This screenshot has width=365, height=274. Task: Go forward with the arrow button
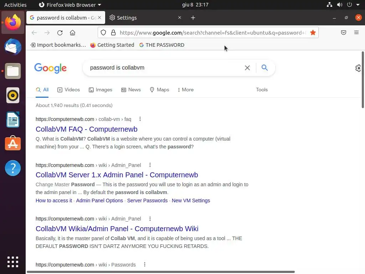(47, 32)
